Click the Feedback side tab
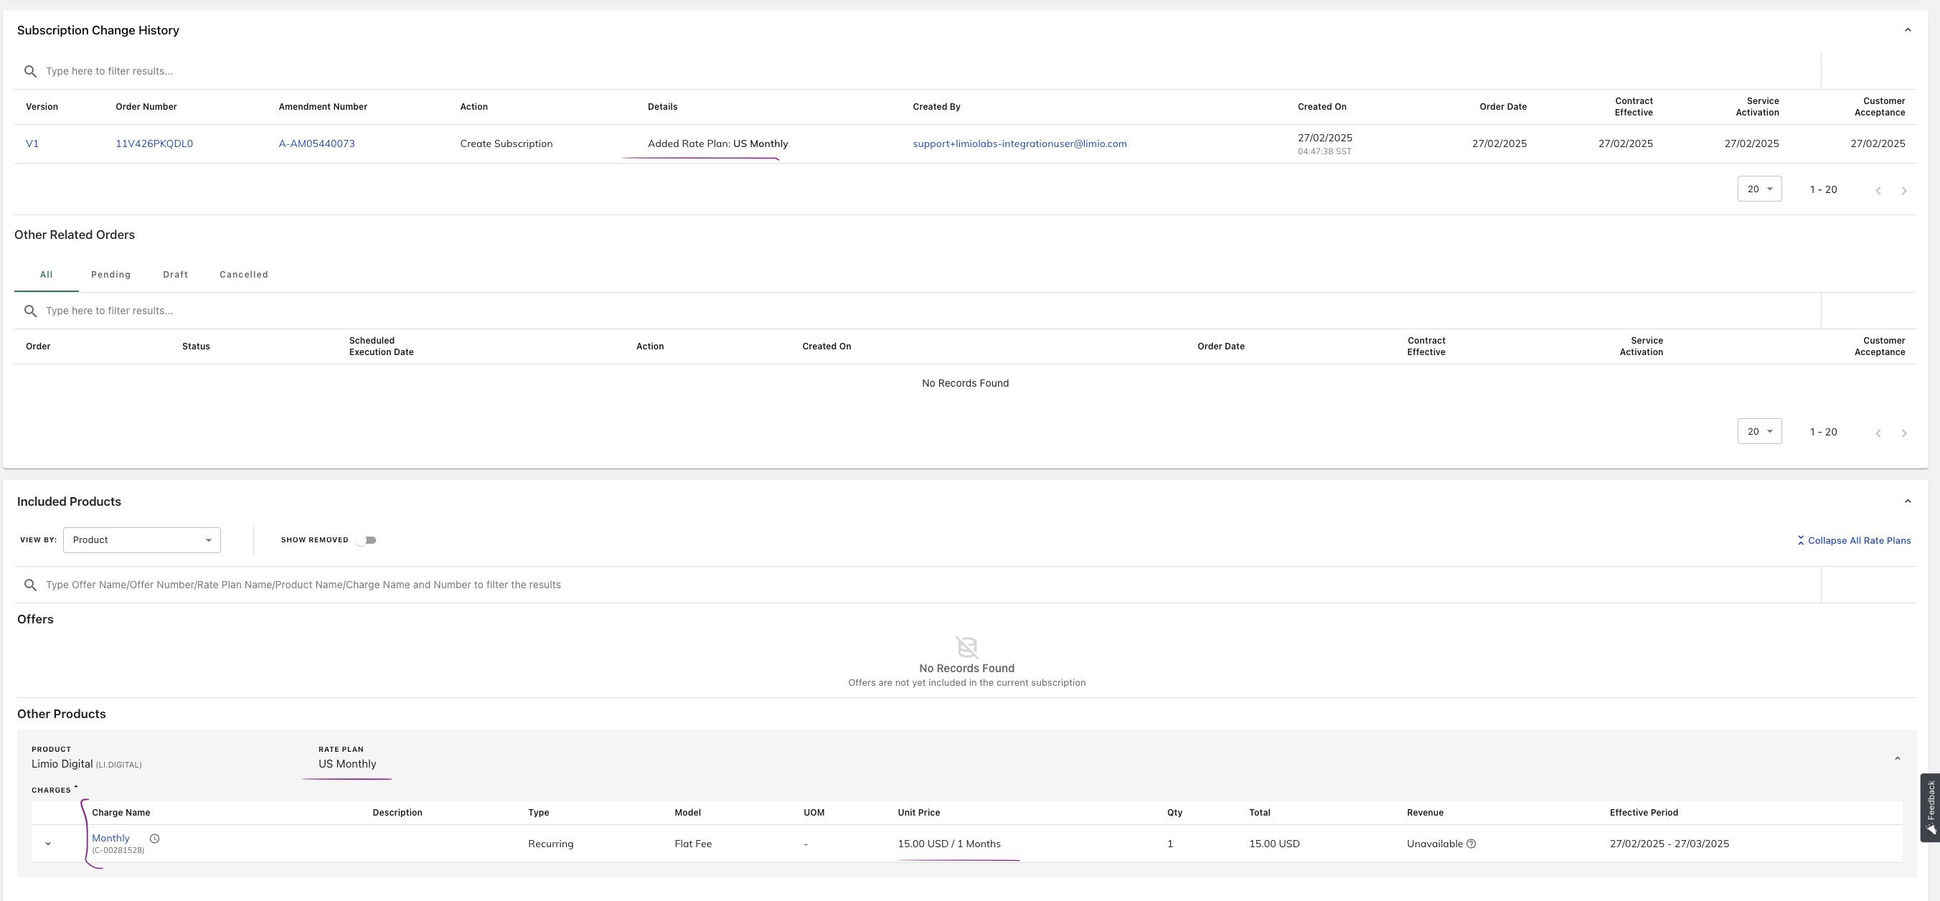 click(1930, 807)
